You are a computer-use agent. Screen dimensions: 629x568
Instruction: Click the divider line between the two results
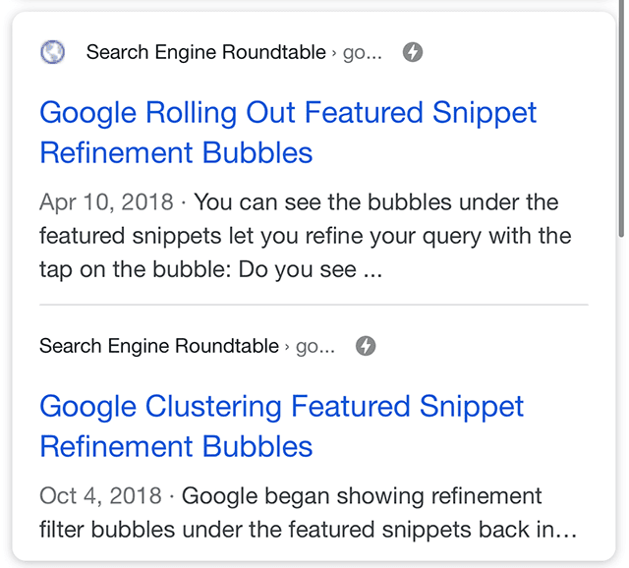pos(314,305)
